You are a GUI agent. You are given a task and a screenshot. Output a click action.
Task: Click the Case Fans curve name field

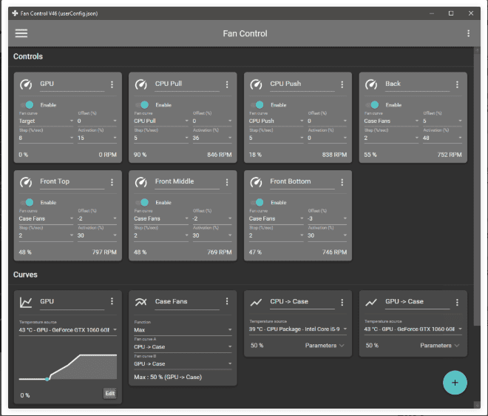tap(187, 302)
